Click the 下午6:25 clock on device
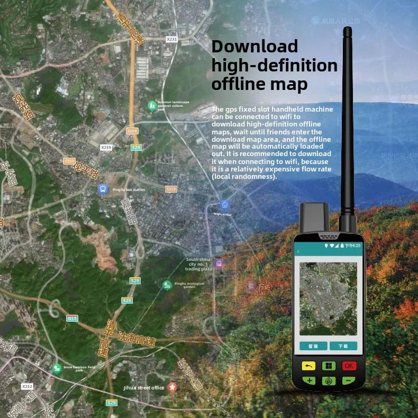 [x=353, y=246]
